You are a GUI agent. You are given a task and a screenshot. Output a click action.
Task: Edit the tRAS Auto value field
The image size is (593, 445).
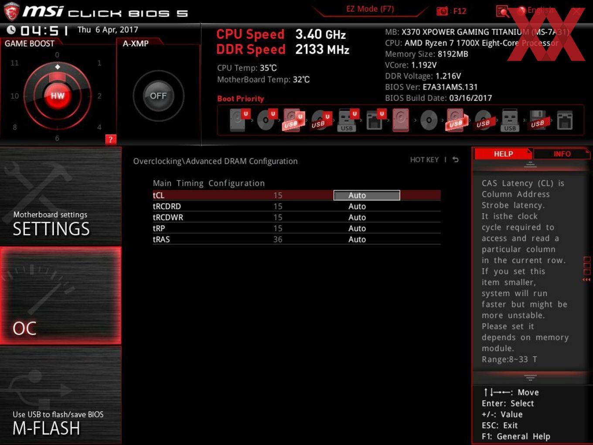pos(357,239)
